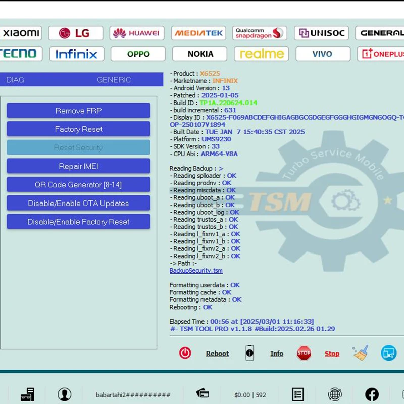
Task: Select the highlighted Reading miscdata line
Action: (x=203, y=190)
